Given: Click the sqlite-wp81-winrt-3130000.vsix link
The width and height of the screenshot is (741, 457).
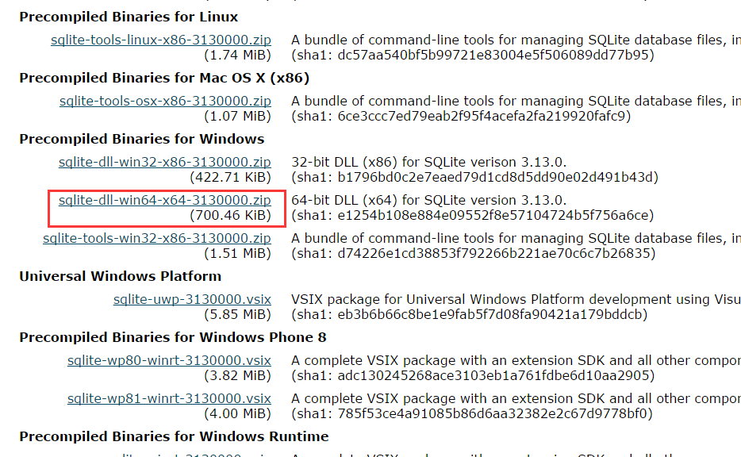Looking at the screenshot, I should (x=169, y=398).
